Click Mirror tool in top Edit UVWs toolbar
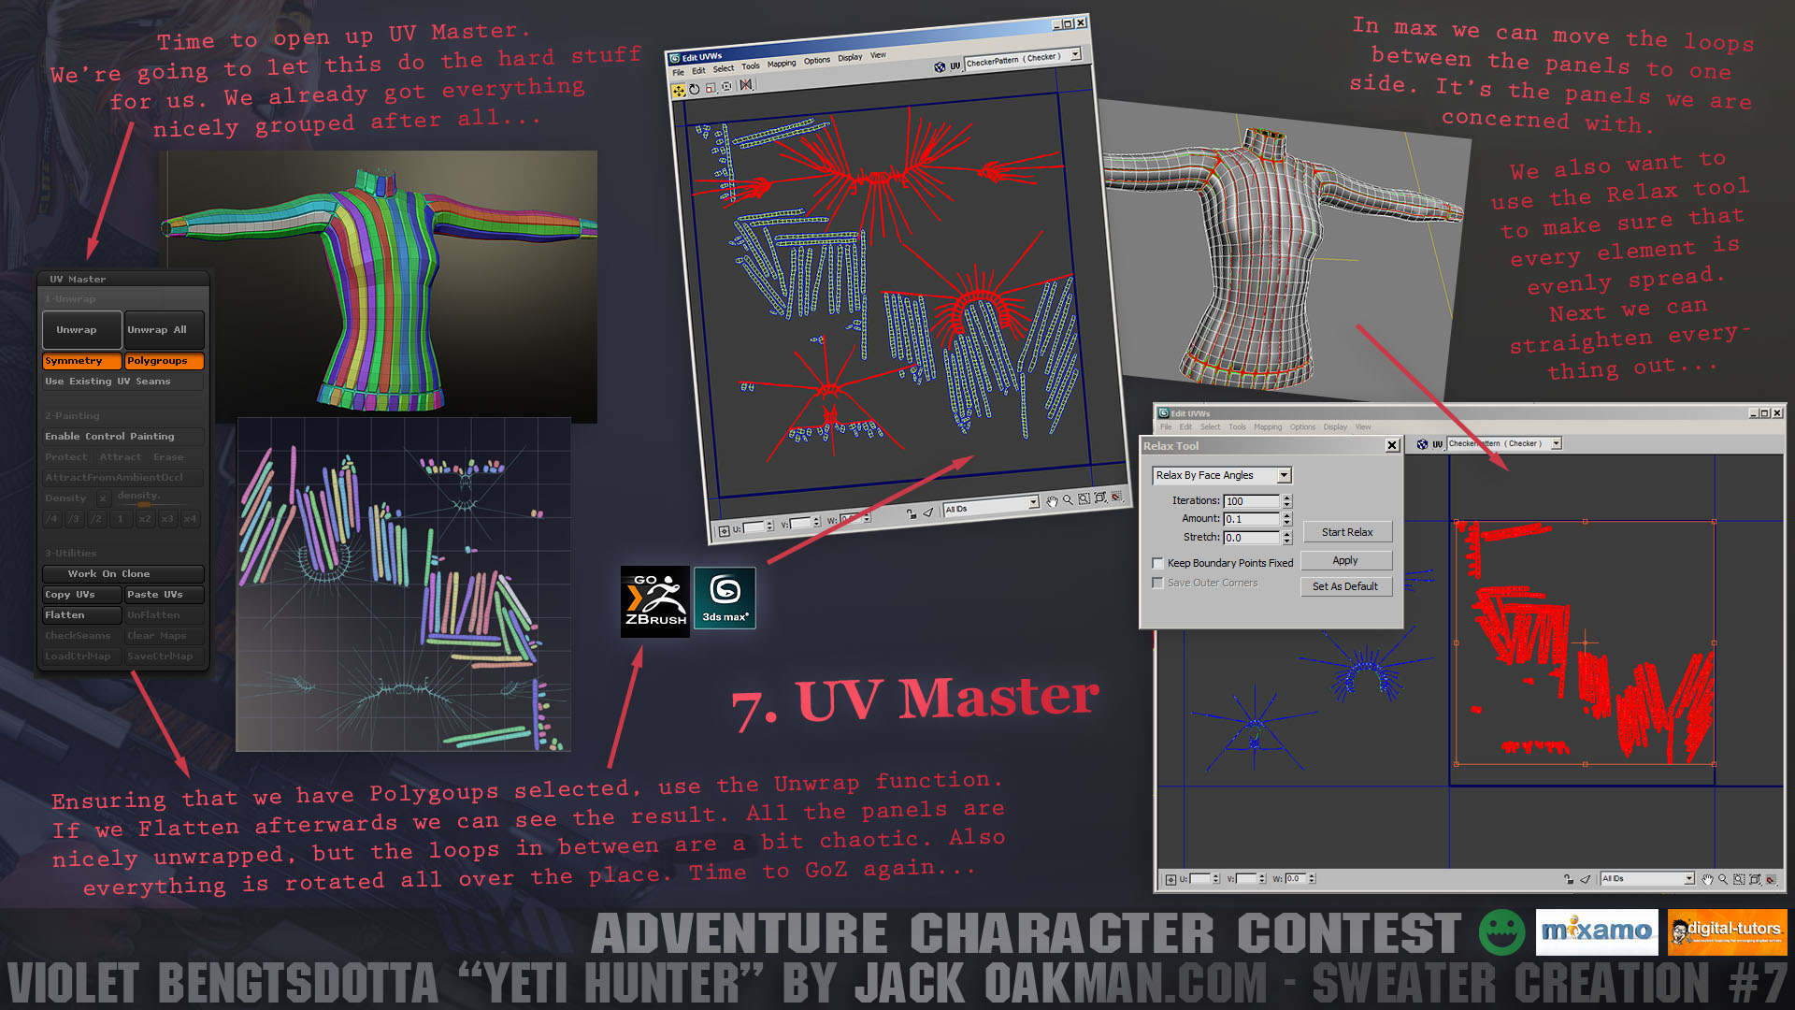Viewport: 1795px width, 1010px height. coord(746,84)
